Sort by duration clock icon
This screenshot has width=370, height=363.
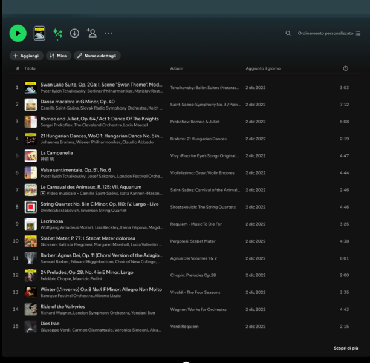345,68
